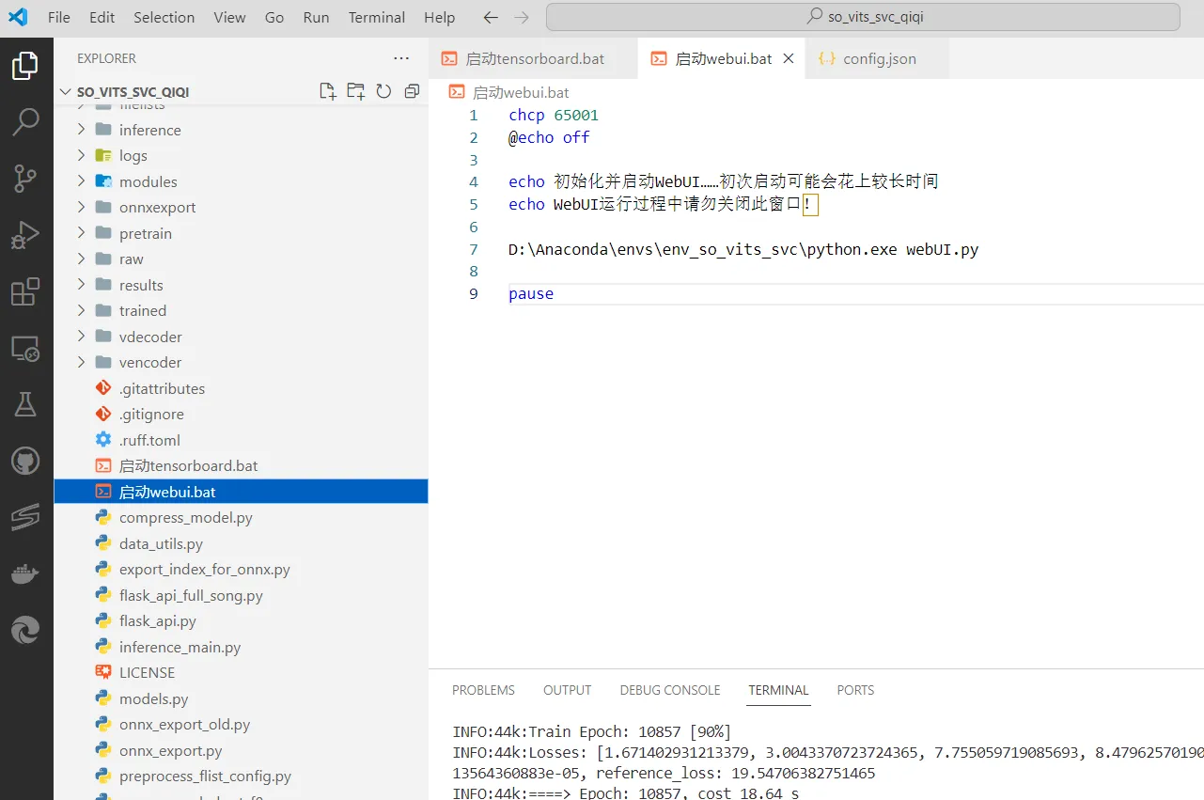Open the Remote Explorer view
Screen dimensions: 1204x800
[25, 348]
